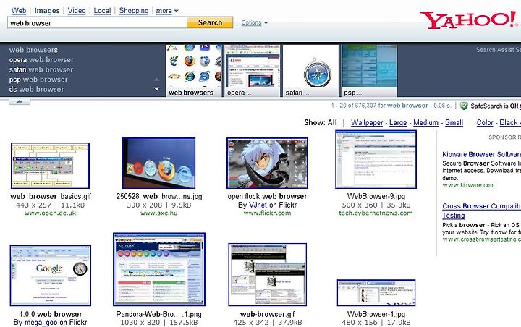Screen dimensions: 521x327
Task: Visit VJnet's Flickr profile link
Action: [x=258, y=205]
